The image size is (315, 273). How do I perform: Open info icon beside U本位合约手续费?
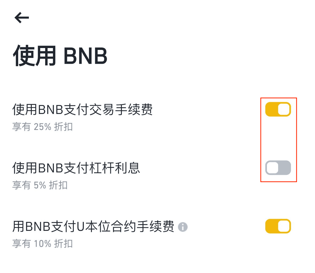tap(183, 227)
